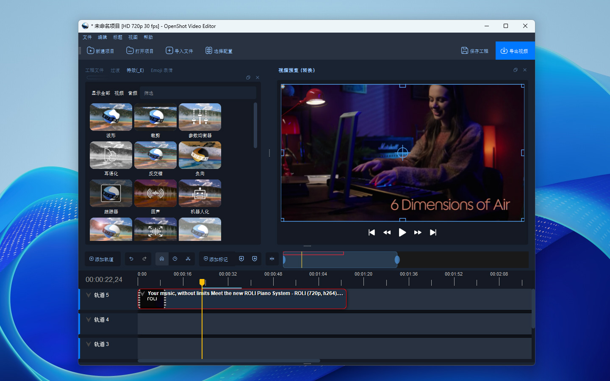Toggle the snapping magnet button
Screen dimensions: 610x381
click(162, 259)
